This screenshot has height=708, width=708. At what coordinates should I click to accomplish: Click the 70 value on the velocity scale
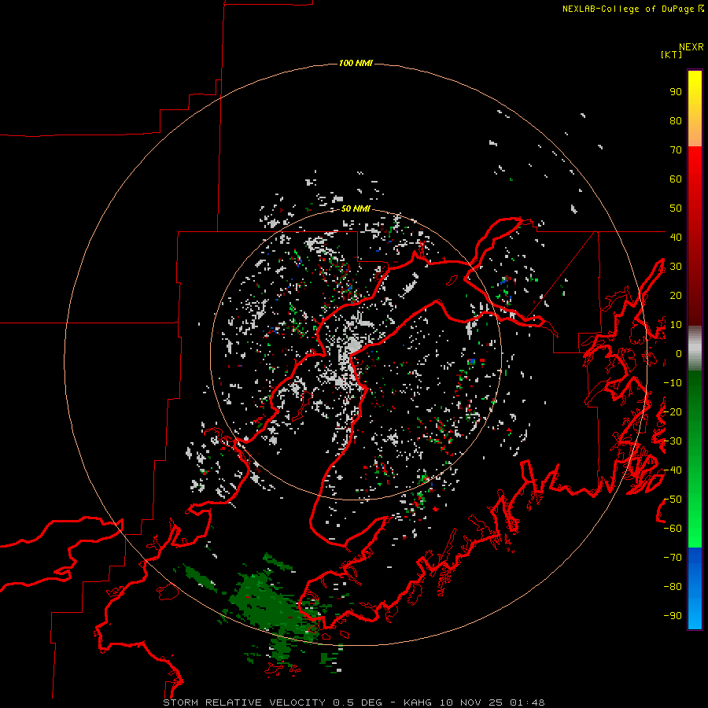pyautogui.click(x=676, y=150)
